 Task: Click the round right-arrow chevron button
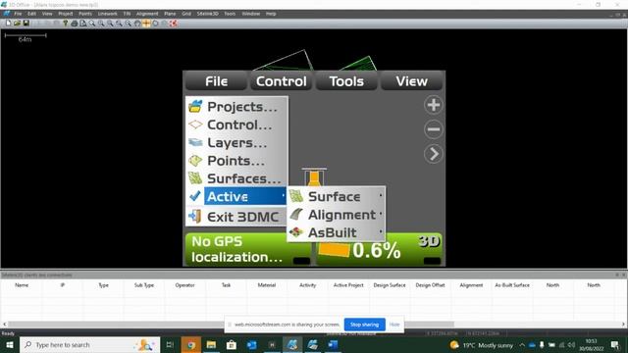point(434,154)
